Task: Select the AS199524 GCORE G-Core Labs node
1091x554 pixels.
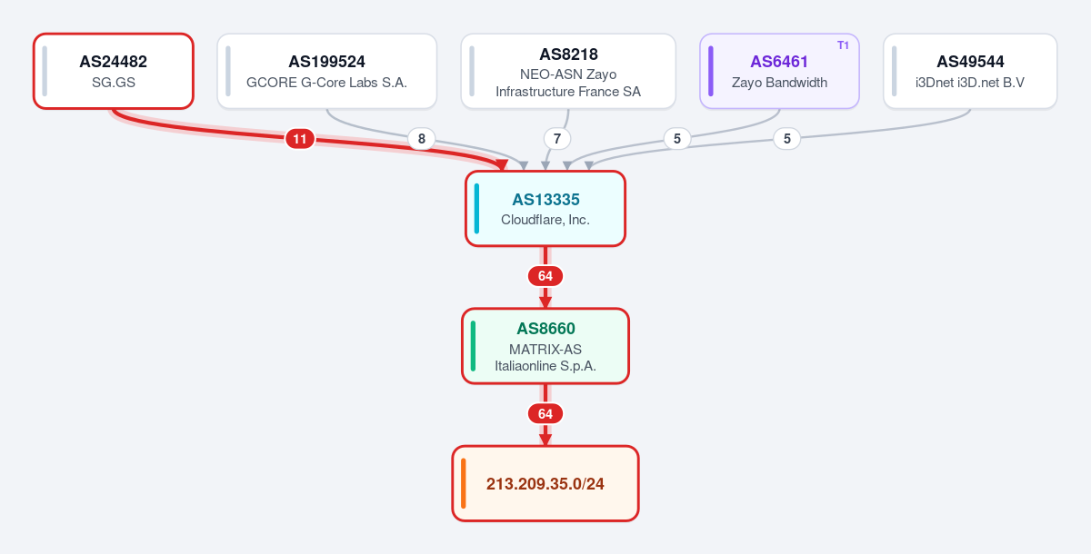Action: [326, 71]
